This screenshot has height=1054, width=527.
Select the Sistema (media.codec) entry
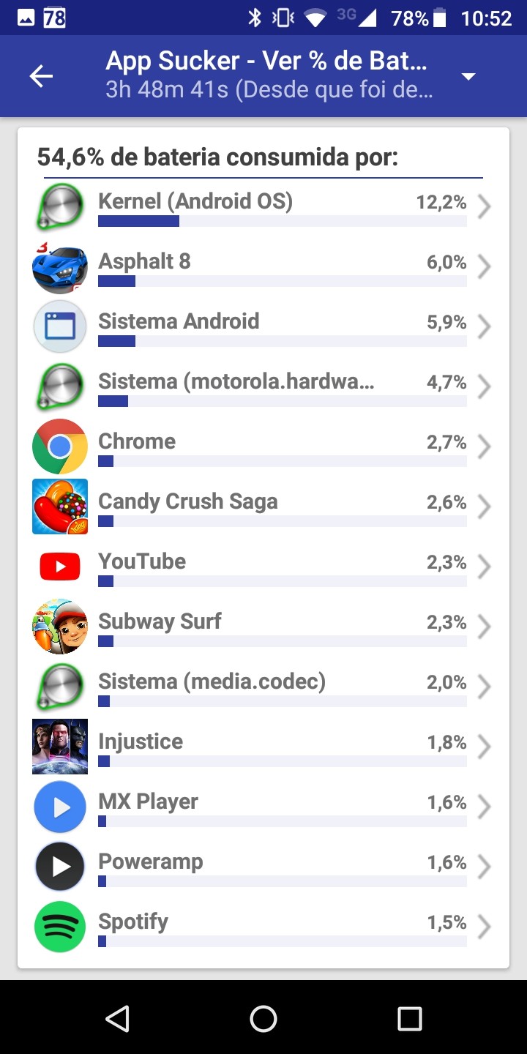pyautogui.click(x=212, y=682)
